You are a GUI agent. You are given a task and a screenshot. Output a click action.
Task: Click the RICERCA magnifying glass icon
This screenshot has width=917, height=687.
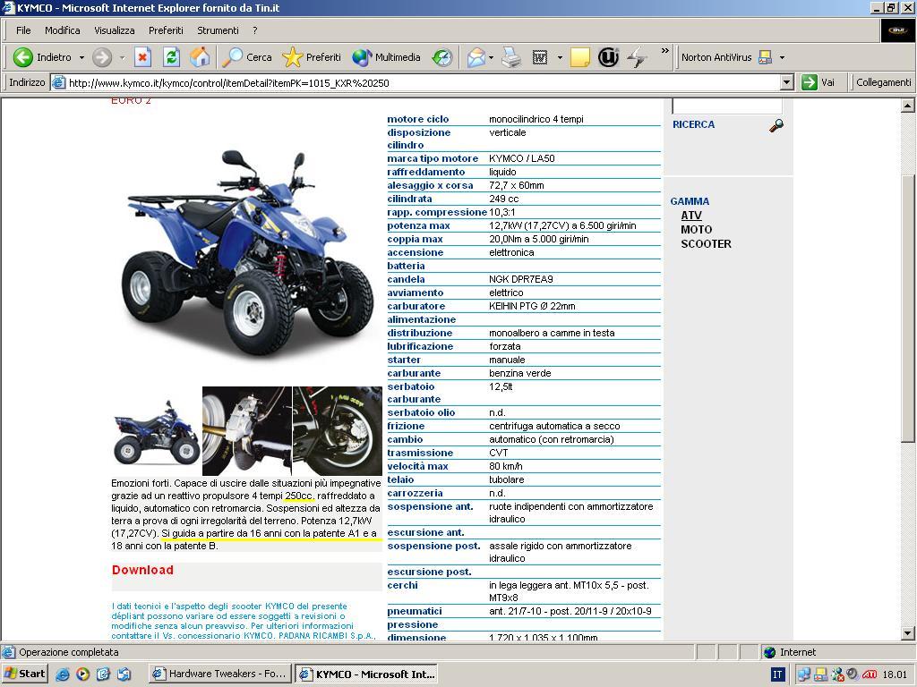tap(776, 125)
